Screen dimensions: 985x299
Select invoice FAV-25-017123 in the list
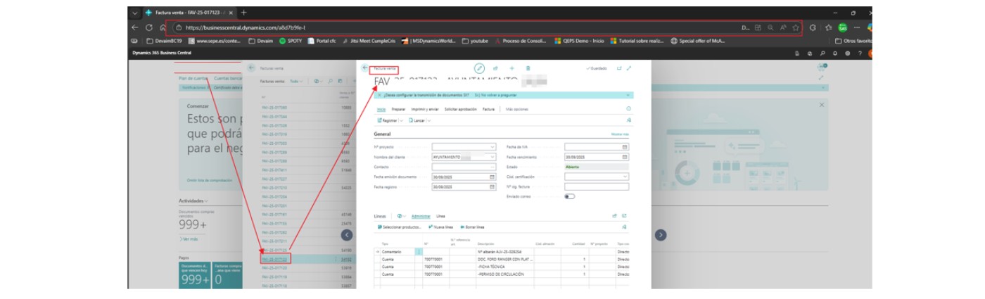pos(274,260)
